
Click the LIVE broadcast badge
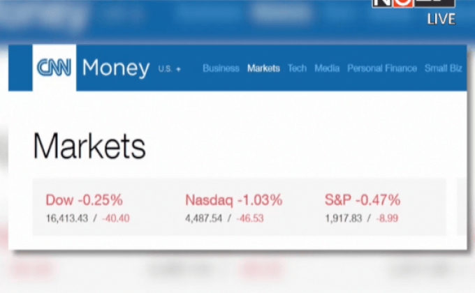click(x=441, y=19)
